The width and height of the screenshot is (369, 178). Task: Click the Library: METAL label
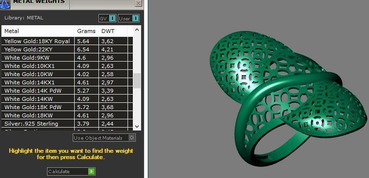click(x=24, y=18)
